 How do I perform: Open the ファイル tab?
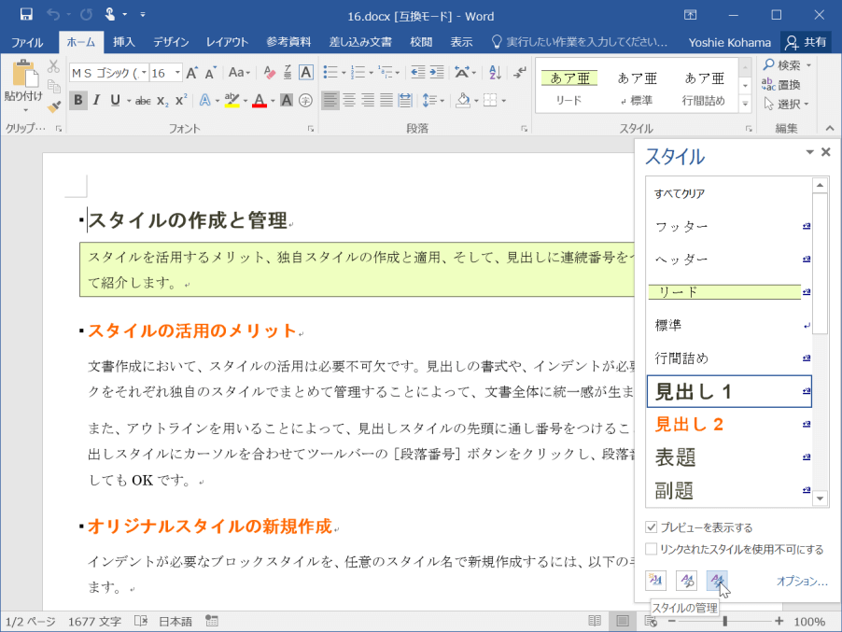click(x=27, y=42)
